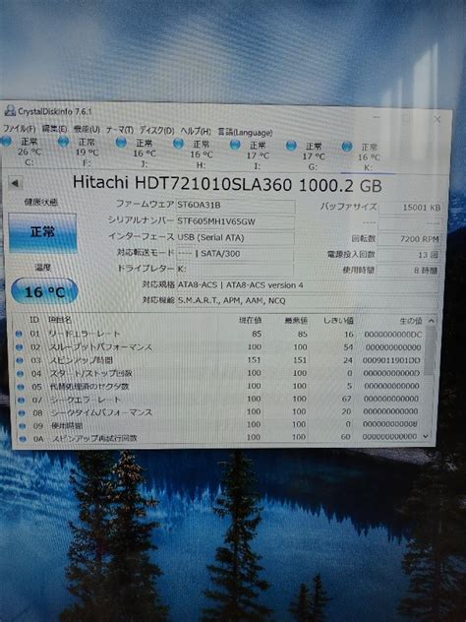Select the 代替処理済のセクタ数 row name
This screenshot has width=466, height=622.
[89, 386]
